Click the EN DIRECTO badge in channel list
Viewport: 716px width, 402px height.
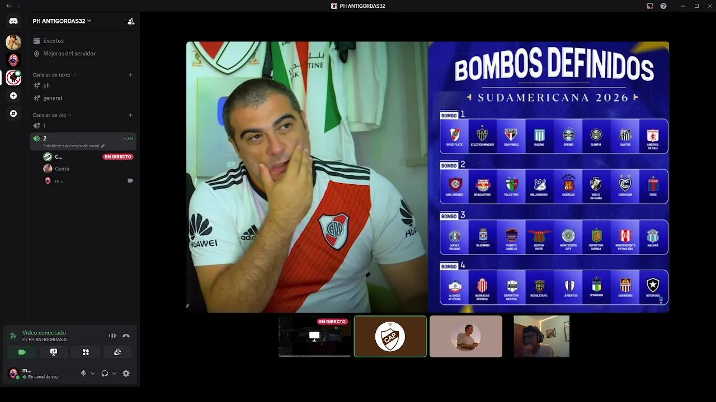tap(118, 157)
